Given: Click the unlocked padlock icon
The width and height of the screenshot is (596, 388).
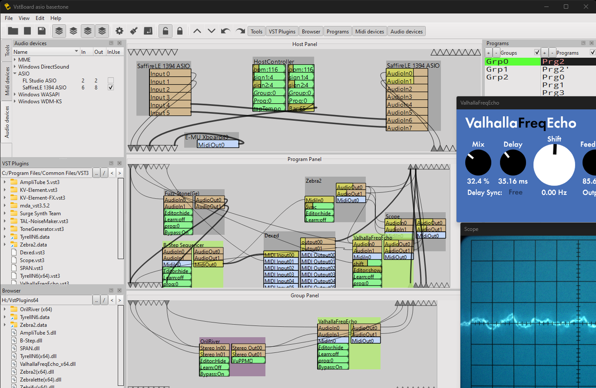Looking at the screenshot, I should (165, 31).
